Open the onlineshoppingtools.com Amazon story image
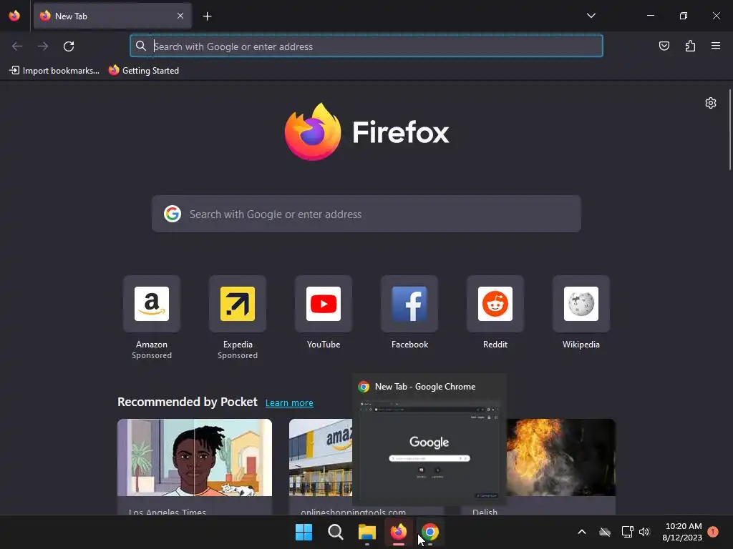The image size is (733, 549). coord(321,457)
